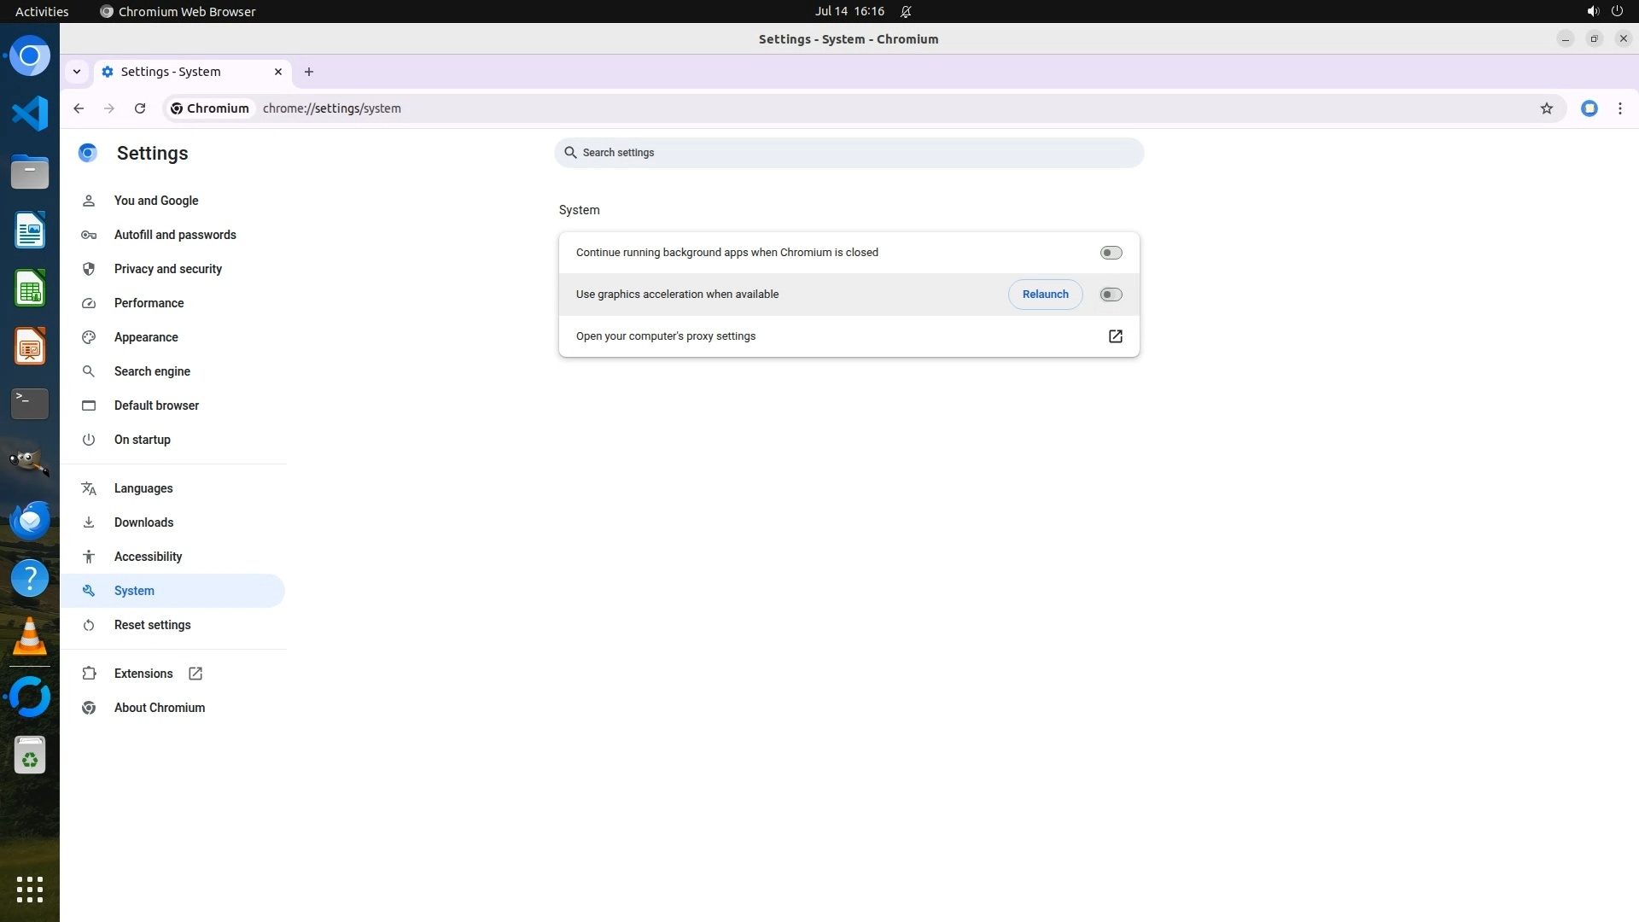Bookmark this tab with star icon
1639x922 pixels.
coord(1546,108)
